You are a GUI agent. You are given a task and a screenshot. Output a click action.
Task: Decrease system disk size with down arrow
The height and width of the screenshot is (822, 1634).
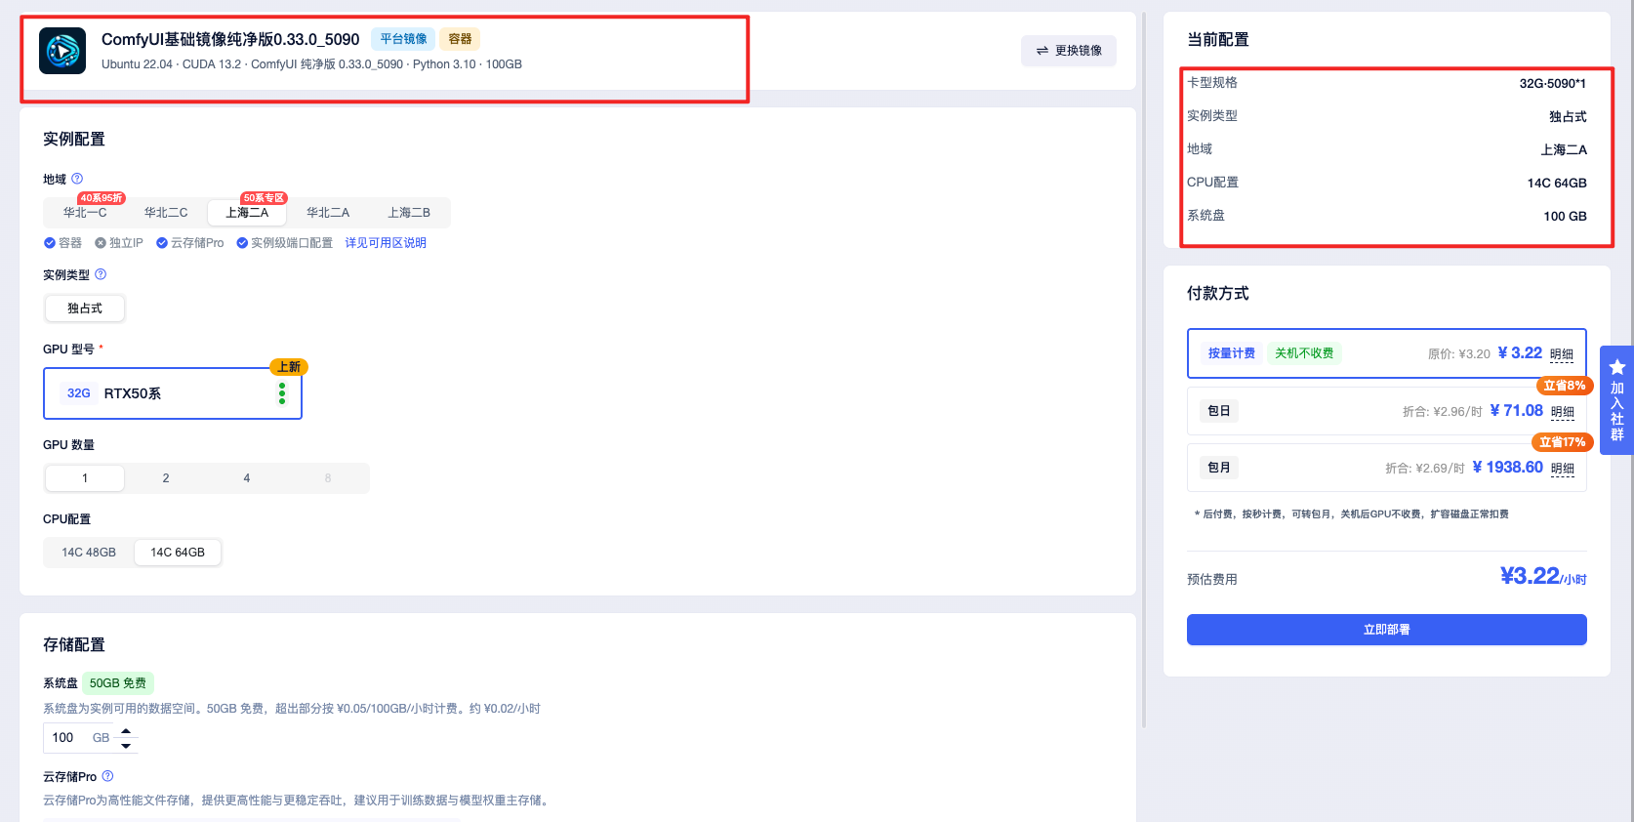pos(126,746)
